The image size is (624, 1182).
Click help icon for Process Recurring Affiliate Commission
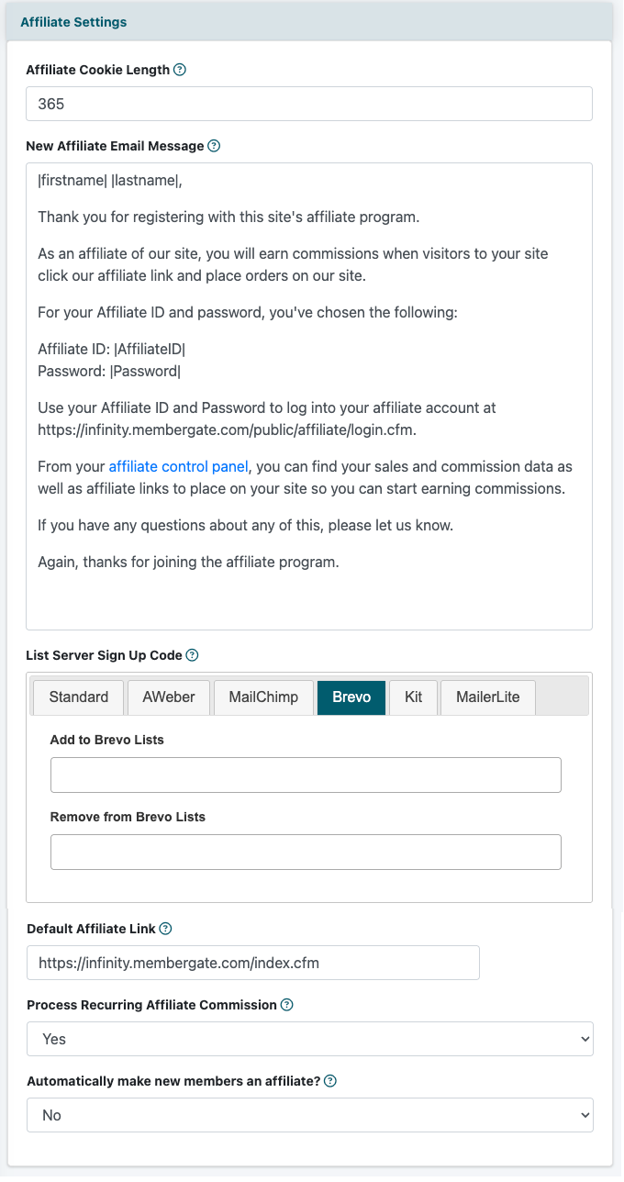coord(287,1005)
